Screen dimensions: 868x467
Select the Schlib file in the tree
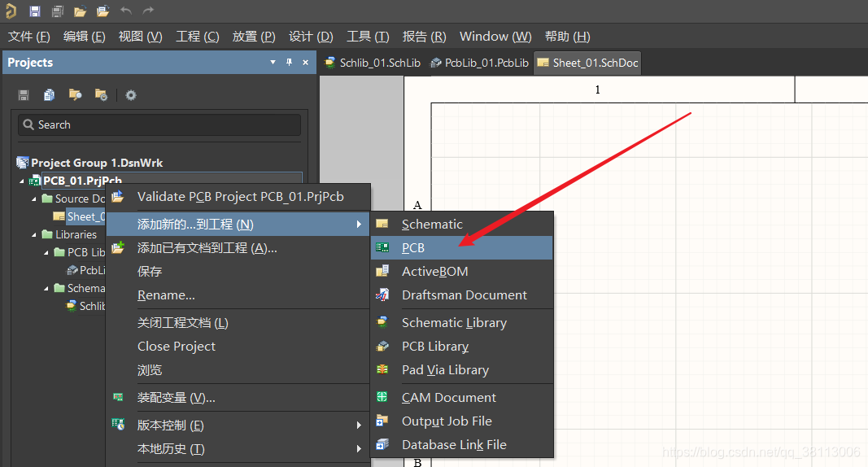pyautogui.click(x=92, y=306)
